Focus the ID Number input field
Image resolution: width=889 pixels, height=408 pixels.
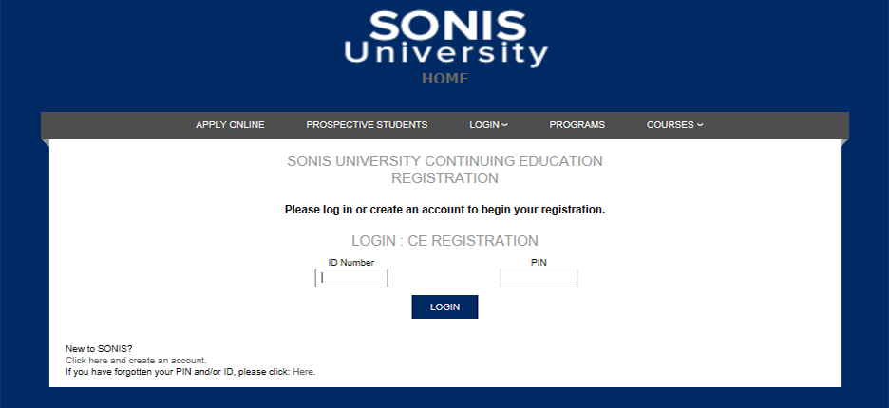pos(351,278)
